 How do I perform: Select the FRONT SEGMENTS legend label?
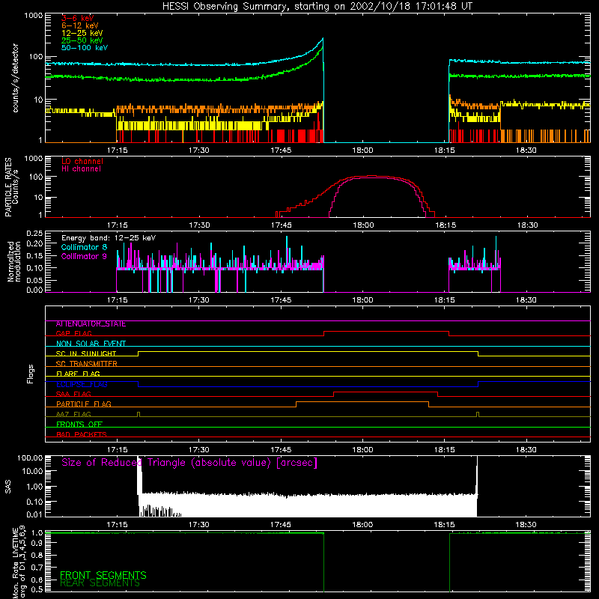click(103, 575)
